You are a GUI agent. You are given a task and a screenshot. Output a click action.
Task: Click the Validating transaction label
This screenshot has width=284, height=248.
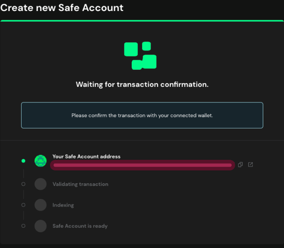80,184
